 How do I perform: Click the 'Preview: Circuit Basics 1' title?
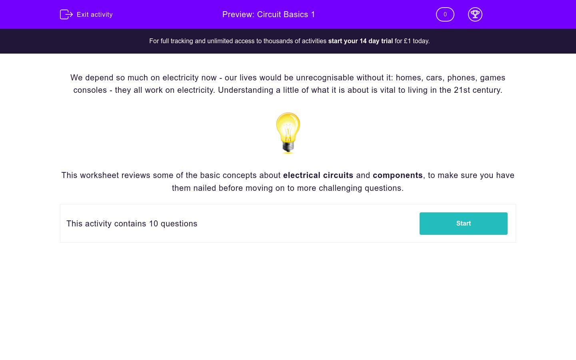tap(269, 14)
